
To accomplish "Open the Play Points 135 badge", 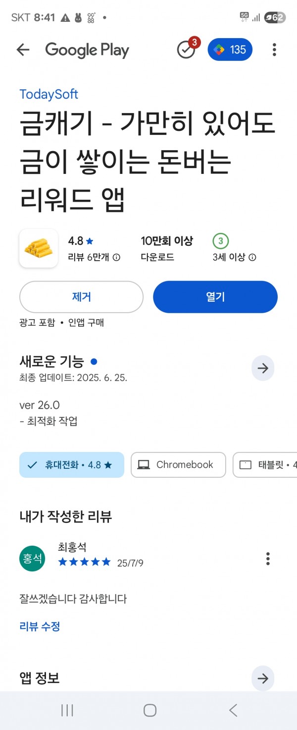I will [x=230, y=50].
